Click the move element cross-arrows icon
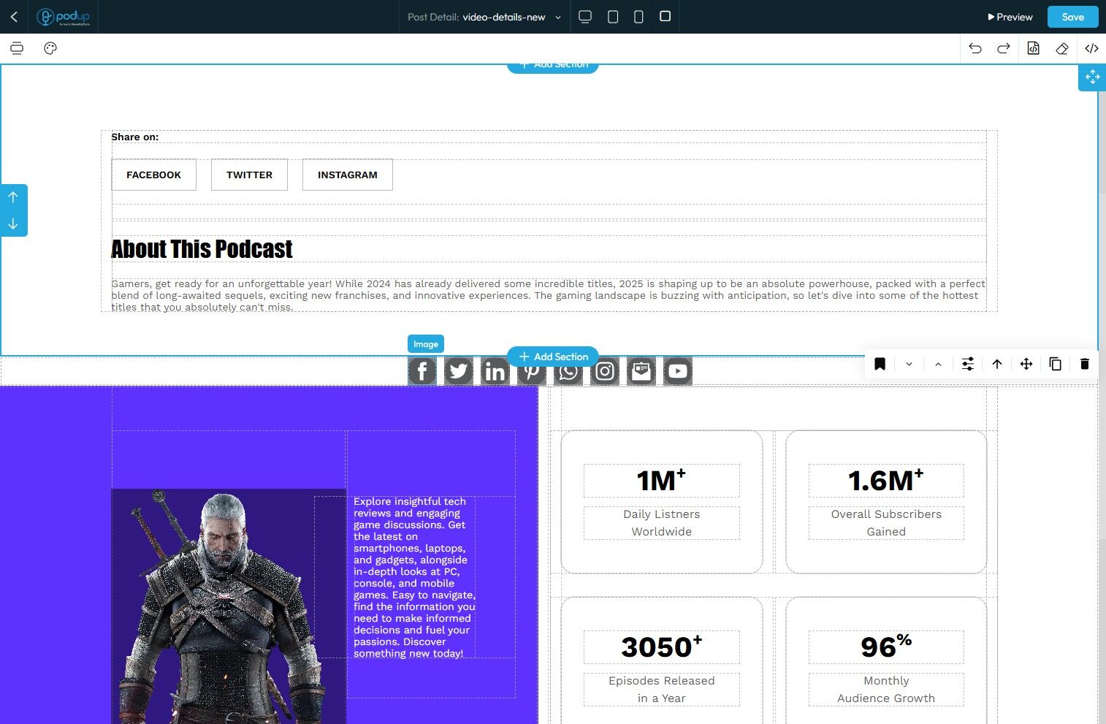Screen dimensions: 1106x724 point(1026,364)
